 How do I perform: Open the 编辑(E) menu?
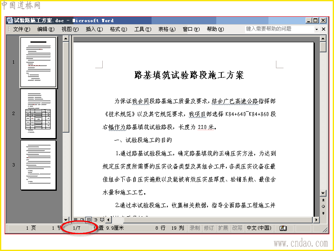coord(46,29)
